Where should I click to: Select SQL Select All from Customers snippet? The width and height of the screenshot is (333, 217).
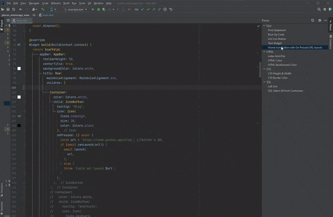tap(285, 91)
